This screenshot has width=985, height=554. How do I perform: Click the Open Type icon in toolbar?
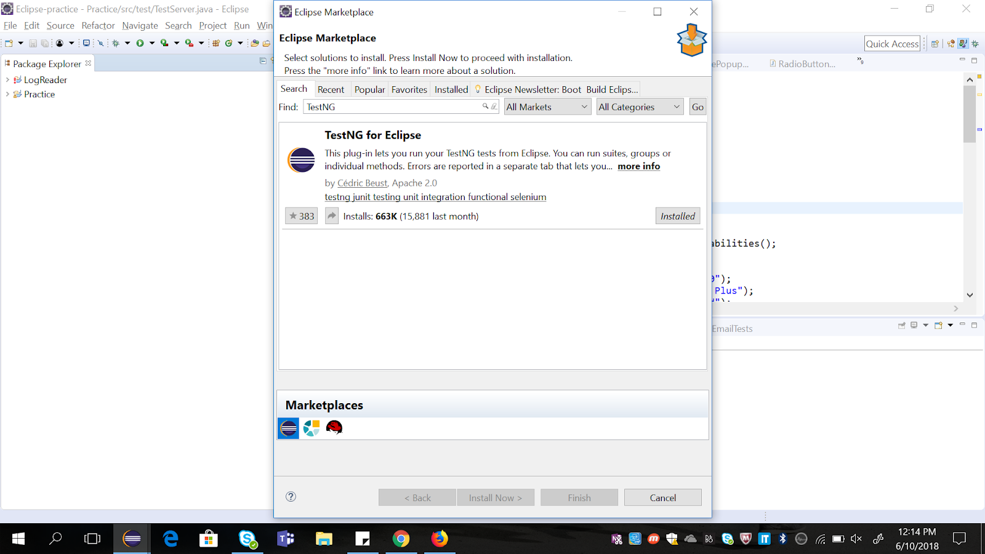click(254, 43)
